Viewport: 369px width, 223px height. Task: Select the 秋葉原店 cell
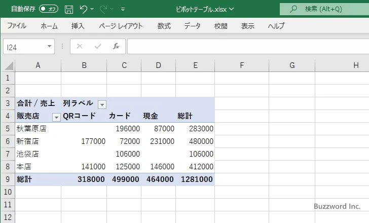(38, 129)
